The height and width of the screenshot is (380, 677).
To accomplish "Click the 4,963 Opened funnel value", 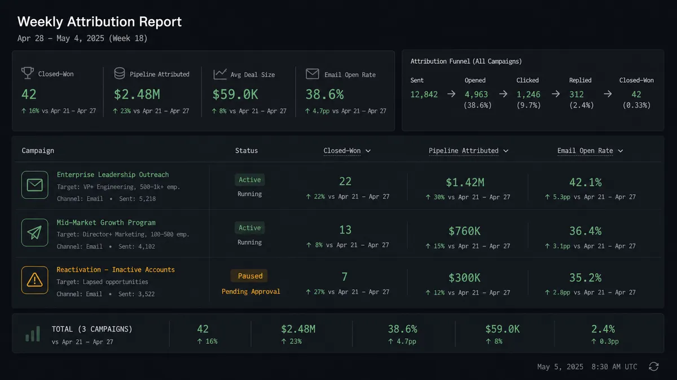I will coord(477,94).
